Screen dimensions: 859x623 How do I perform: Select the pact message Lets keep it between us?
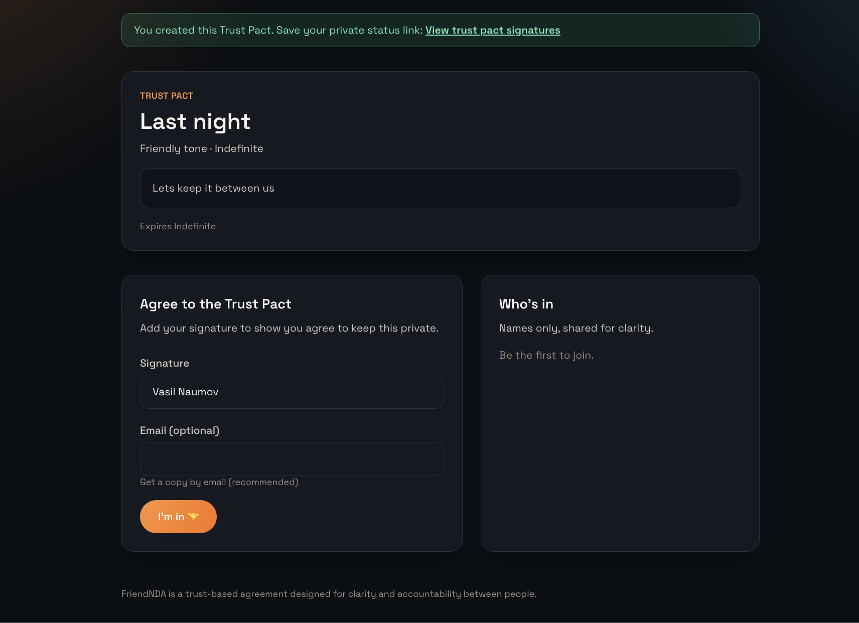pos(213,188)
